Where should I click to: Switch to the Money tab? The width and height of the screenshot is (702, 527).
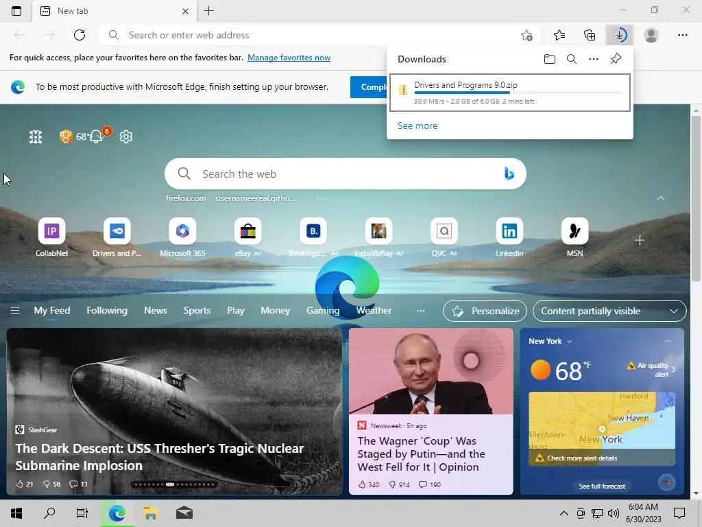(276, 311)
